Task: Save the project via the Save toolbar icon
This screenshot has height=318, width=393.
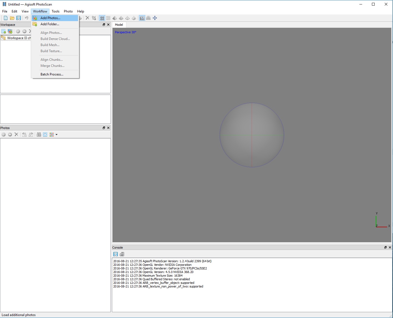Action: (x=19, y=18)
